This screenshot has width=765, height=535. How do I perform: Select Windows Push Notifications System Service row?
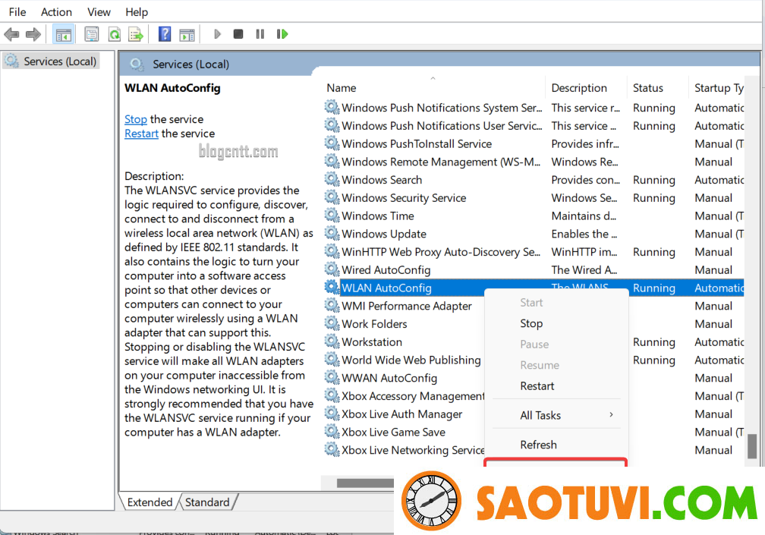(x=534, y=107)
